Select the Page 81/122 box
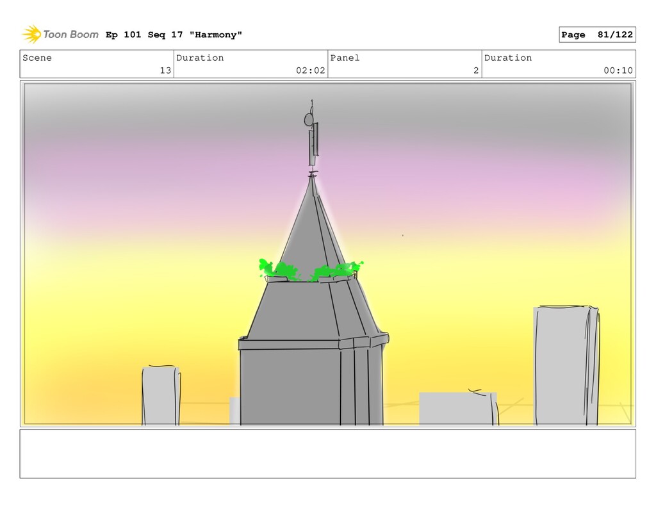This screenshot has height=508, width=656. click(596, 35)
